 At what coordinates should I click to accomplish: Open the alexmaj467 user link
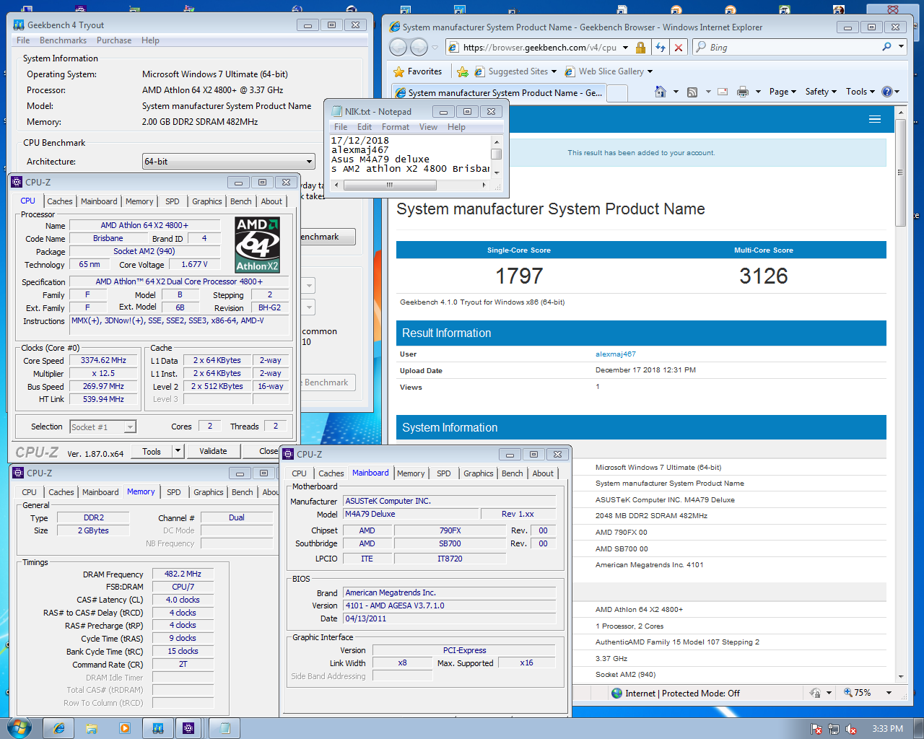(616, 354)
